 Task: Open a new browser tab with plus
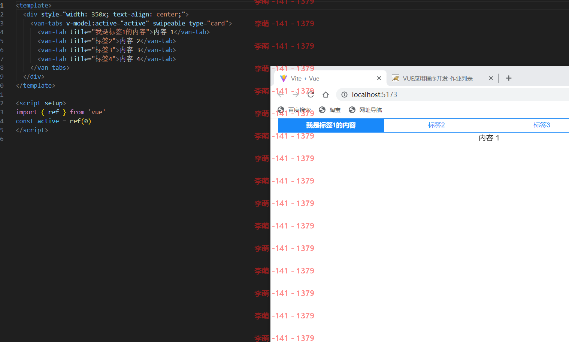509,78
